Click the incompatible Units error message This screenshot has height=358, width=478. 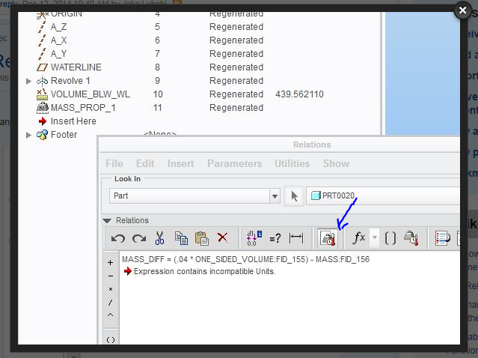coord(204,271)
